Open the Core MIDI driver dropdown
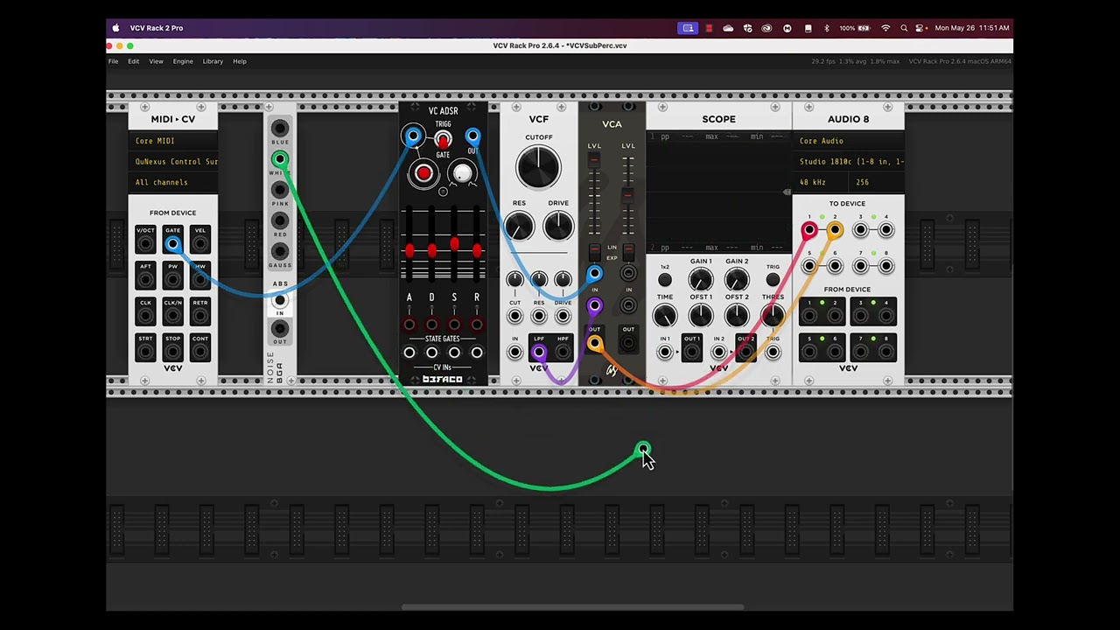The height and width of the screenshot is (630, 1120). [x=173, y=141]
